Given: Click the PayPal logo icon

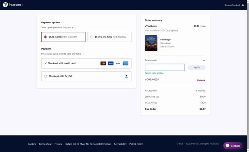Looking at the screenshot, I should pos(126,76).
